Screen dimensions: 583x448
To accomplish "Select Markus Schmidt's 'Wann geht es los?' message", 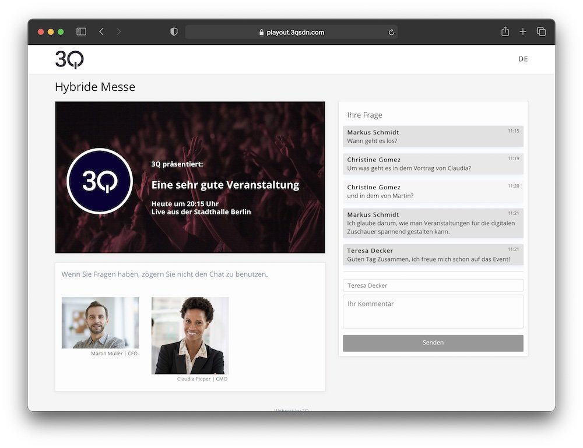I will tap(433, 136).
